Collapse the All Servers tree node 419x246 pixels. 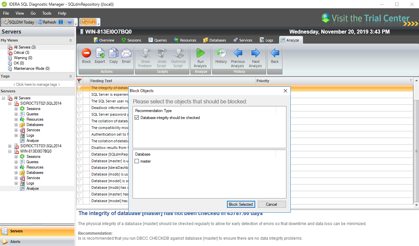point(4,98)
